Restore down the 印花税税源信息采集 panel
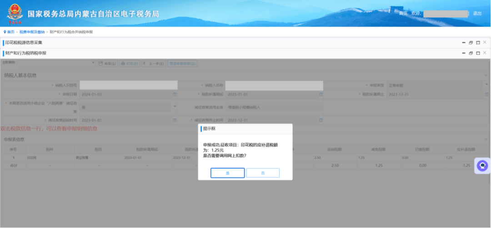491x228 pixels. click(x=471, y=43)
